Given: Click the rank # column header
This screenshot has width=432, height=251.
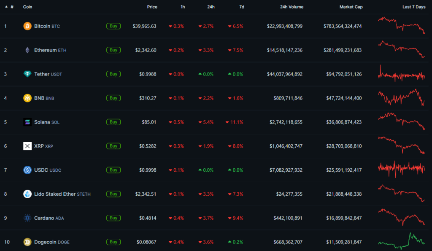Looking at the screenshot, I should click(x=12, y=7).
